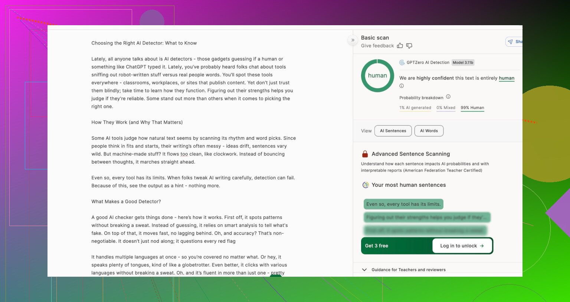Click the Your most human sentences icon
This screenshot has height=302, width=570.
366,185
